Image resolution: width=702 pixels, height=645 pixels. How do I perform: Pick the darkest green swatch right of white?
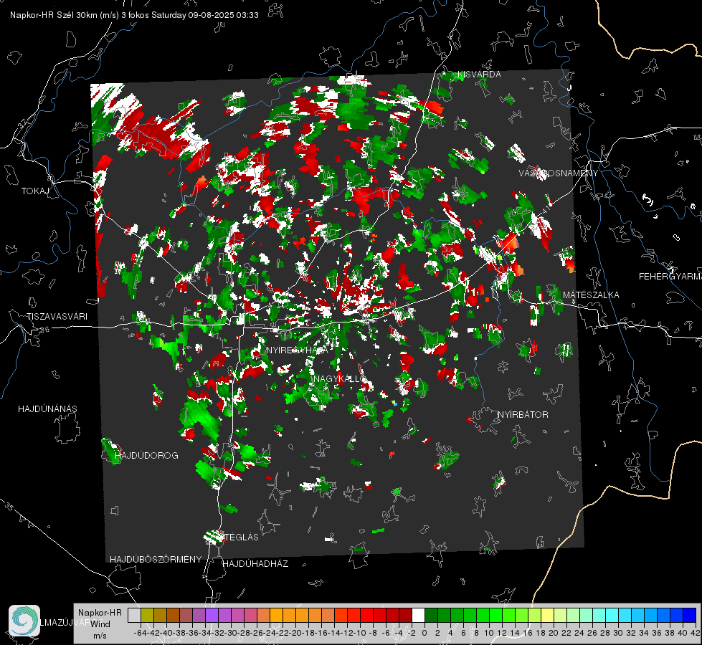coord(431,615)
